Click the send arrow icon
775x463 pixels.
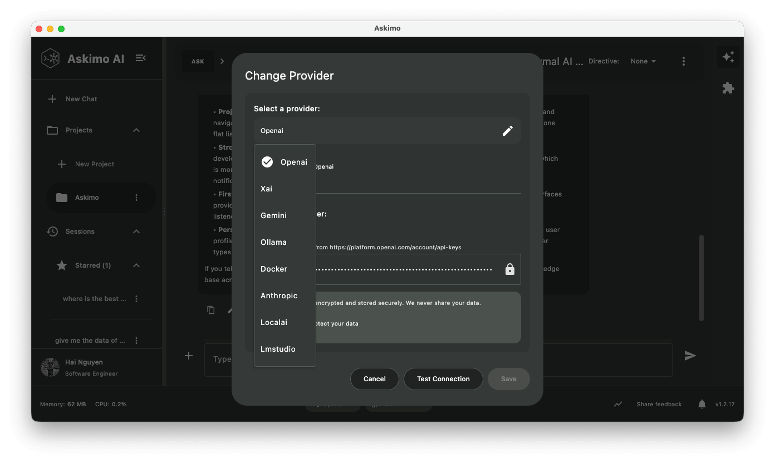click(x=690, y=356)
